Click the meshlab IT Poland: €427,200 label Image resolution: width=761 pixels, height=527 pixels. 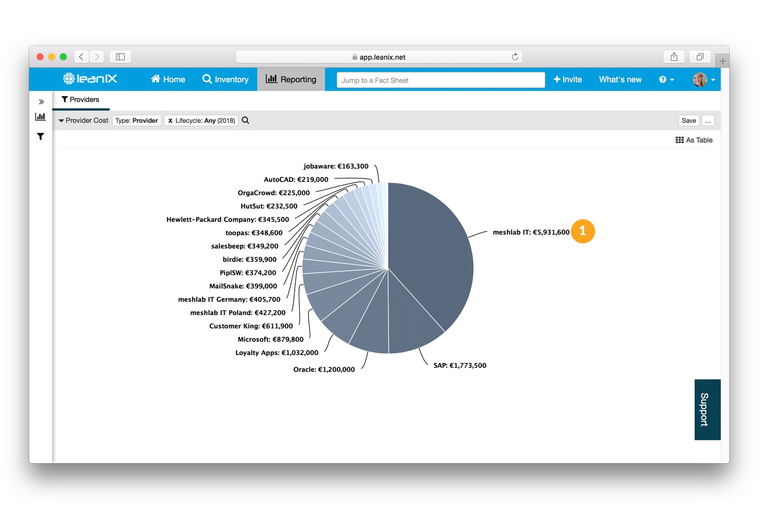pos(238,312)
